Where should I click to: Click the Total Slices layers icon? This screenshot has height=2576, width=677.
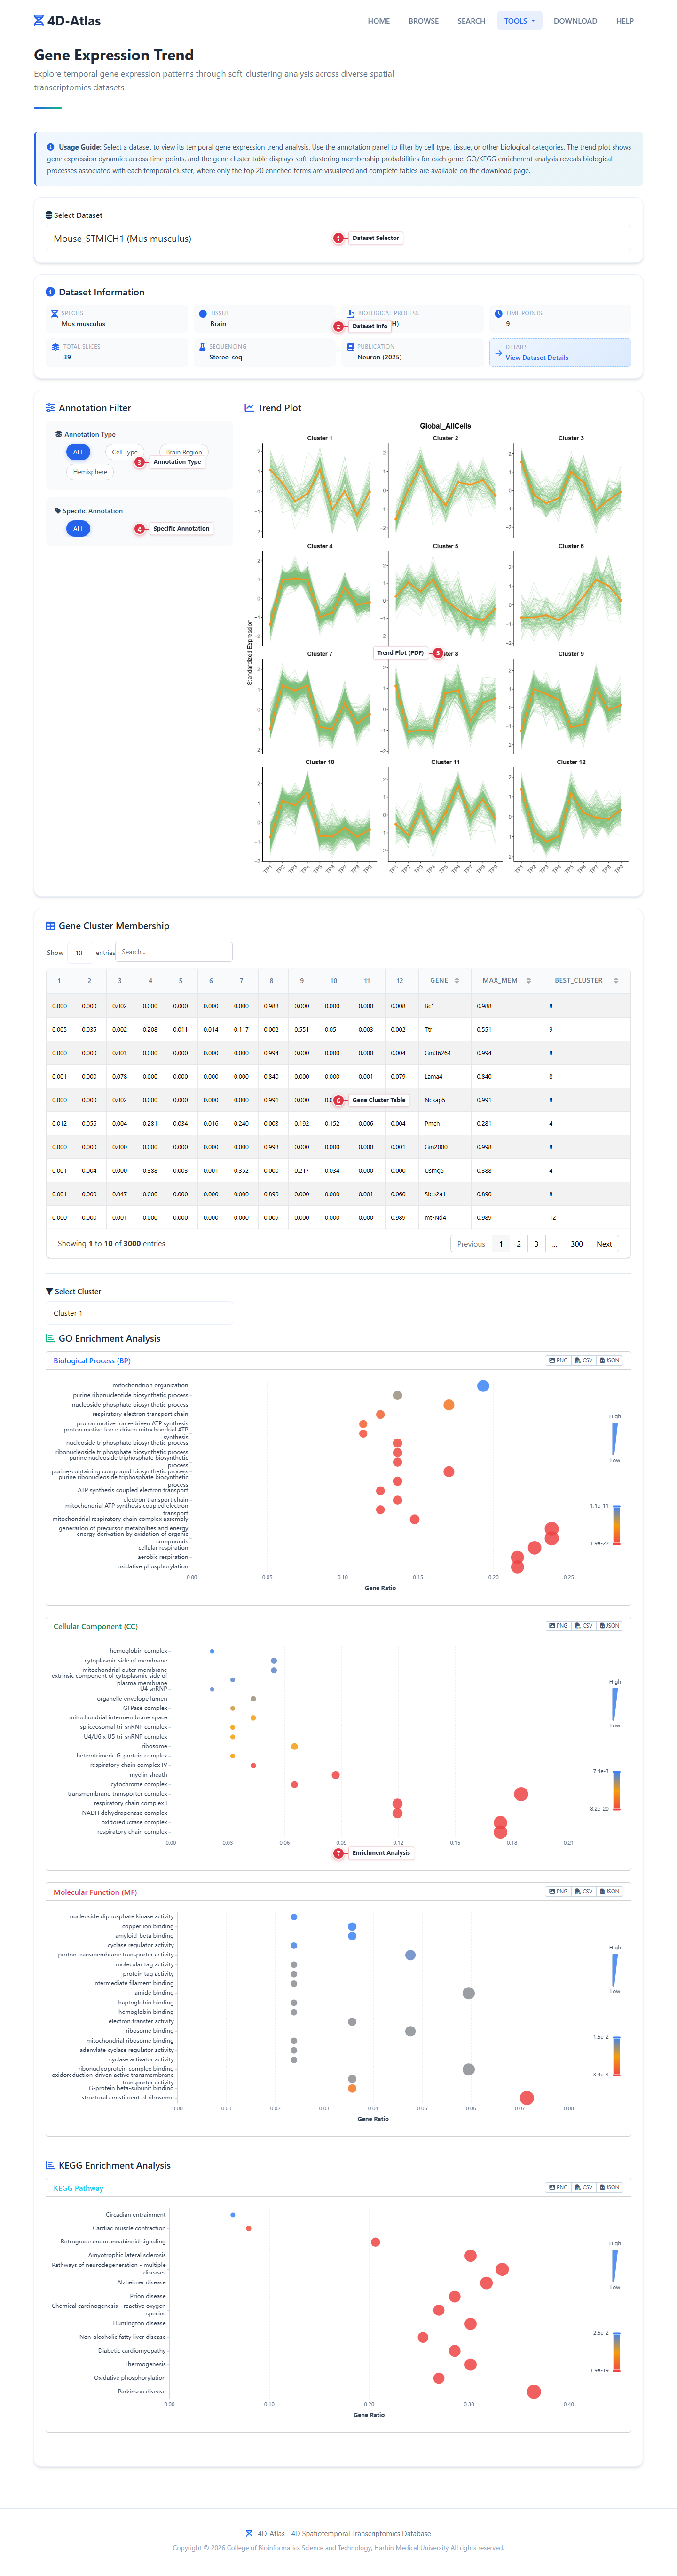pos(55,347)
